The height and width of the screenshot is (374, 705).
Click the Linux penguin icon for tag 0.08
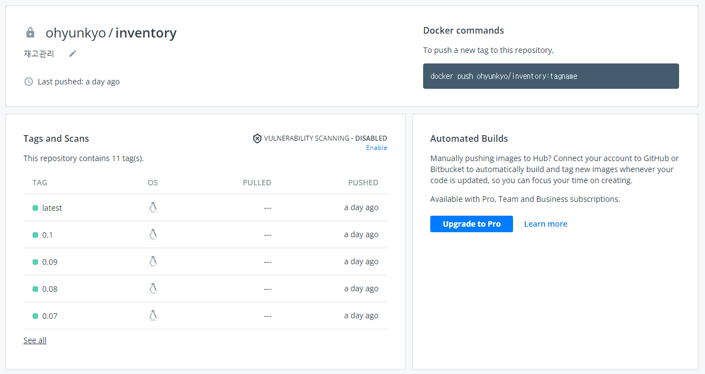coord(153,288)
